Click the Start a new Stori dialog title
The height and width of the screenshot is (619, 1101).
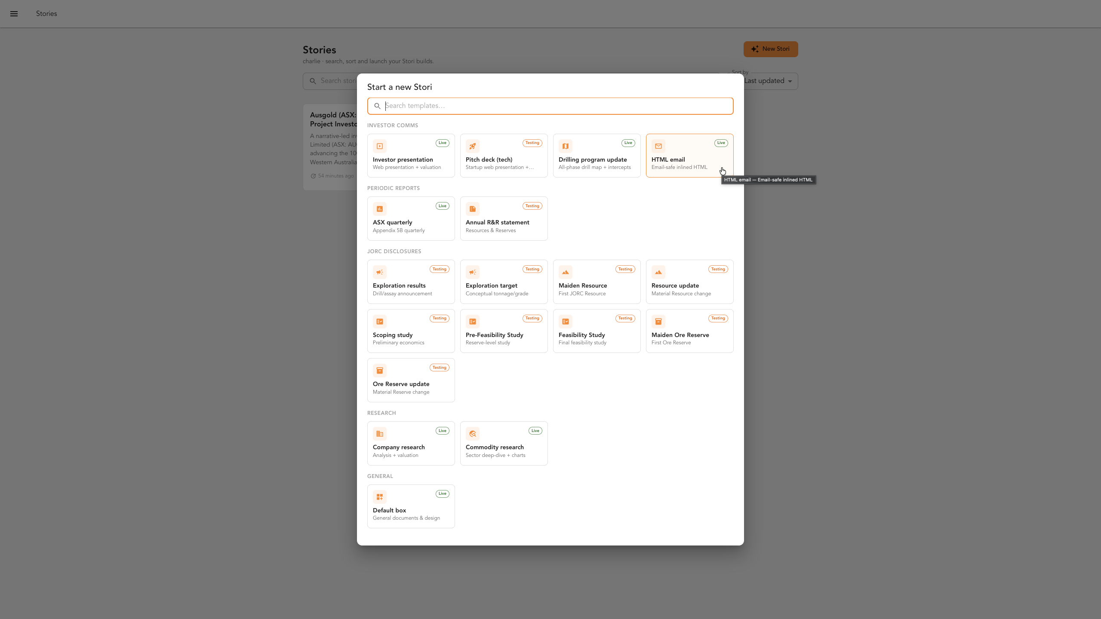click(x=400, y=87)
